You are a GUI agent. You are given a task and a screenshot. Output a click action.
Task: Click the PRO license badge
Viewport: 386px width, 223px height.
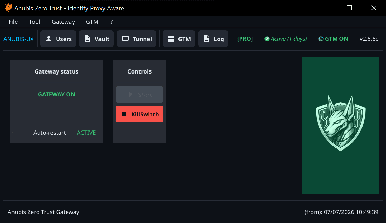[245, 39]
